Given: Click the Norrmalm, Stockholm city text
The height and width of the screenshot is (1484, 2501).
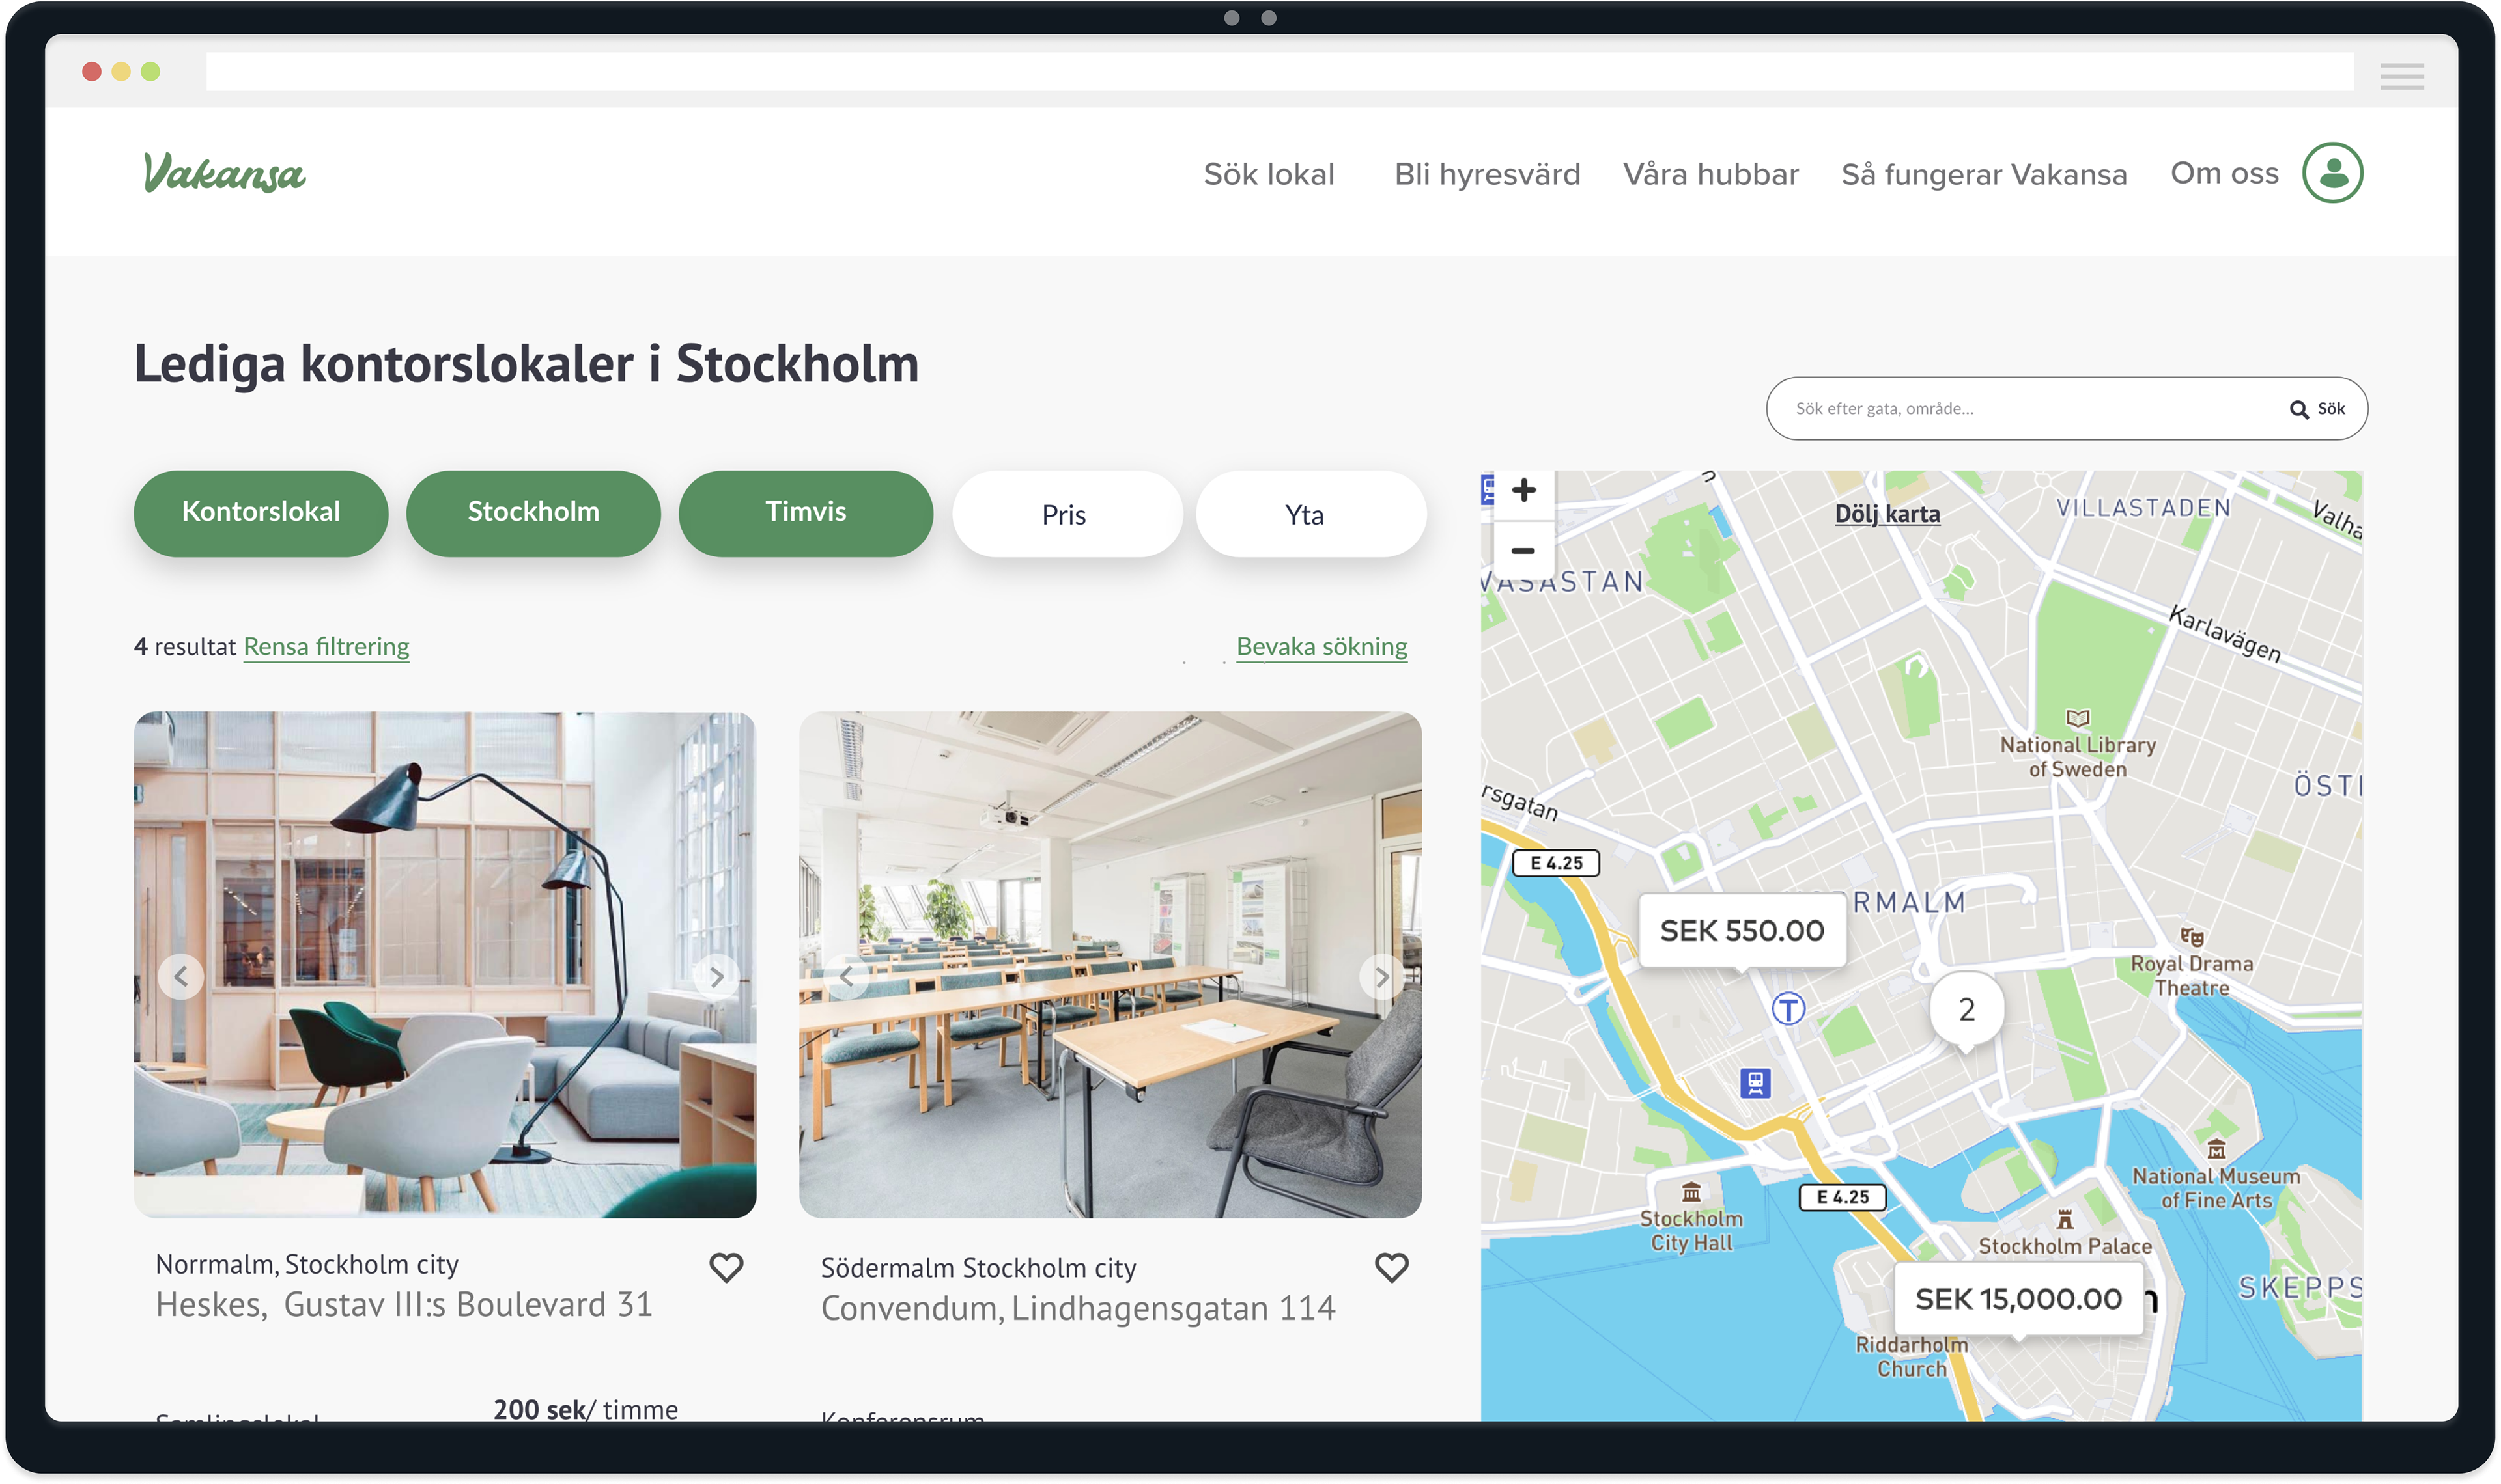Looking at the screenshot, I should tap(307, 1265).
